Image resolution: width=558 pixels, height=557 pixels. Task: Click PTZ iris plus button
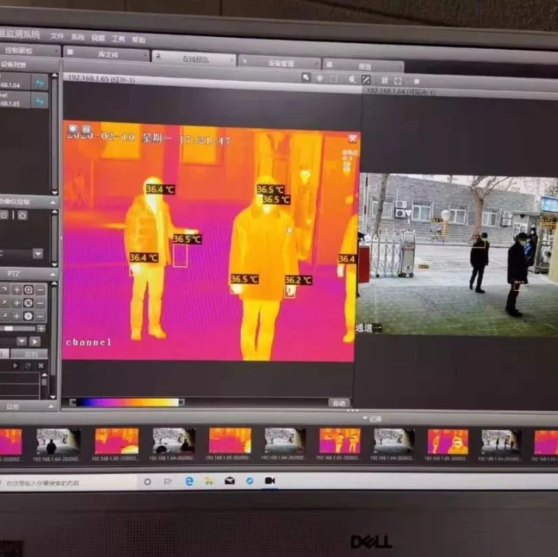pos(17,316)
